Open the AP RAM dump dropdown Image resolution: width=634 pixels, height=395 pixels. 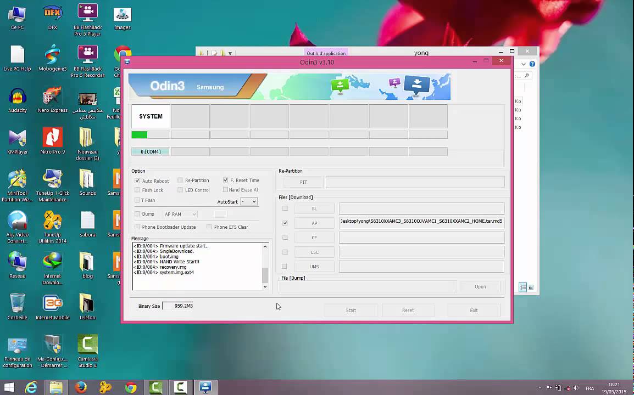point(180,214)
